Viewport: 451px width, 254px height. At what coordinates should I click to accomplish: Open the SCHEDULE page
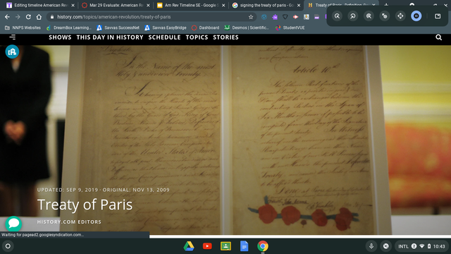click(x=164, y=37)
